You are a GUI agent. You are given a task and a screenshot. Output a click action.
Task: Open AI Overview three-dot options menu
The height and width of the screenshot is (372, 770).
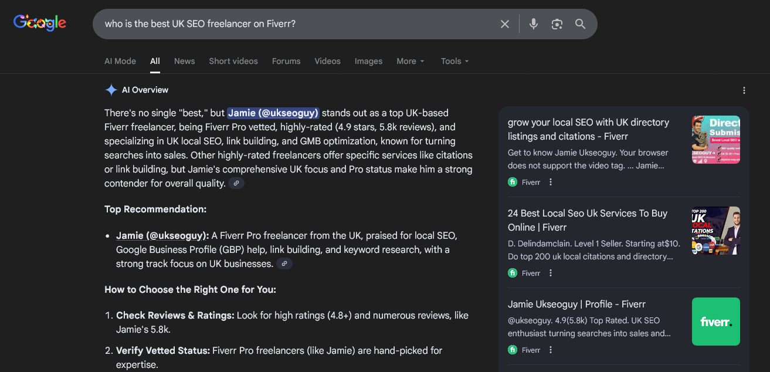tap(744, 90)
